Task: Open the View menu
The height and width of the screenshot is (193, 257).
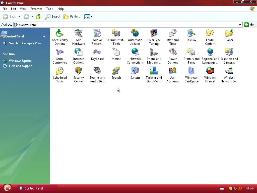Action: (x=23, y=9)
